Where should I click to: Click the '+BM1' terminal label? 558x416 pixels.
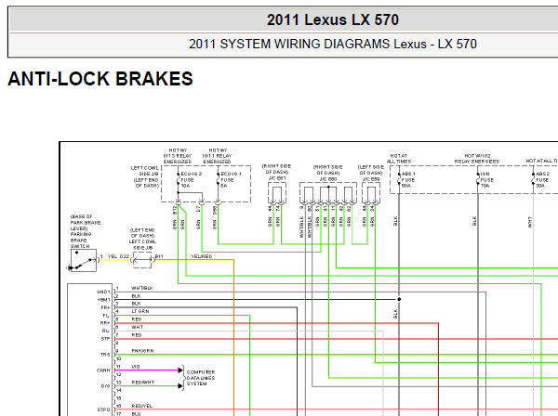[x=103, y=300]
